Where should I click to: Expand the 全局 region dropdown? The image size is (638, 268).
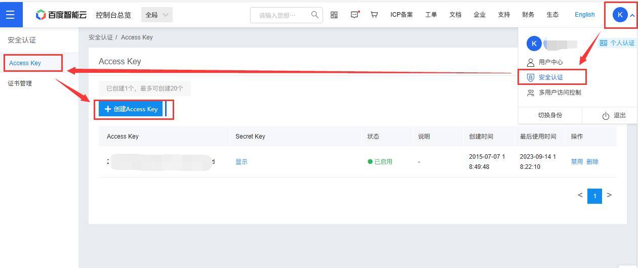point(157,15)
